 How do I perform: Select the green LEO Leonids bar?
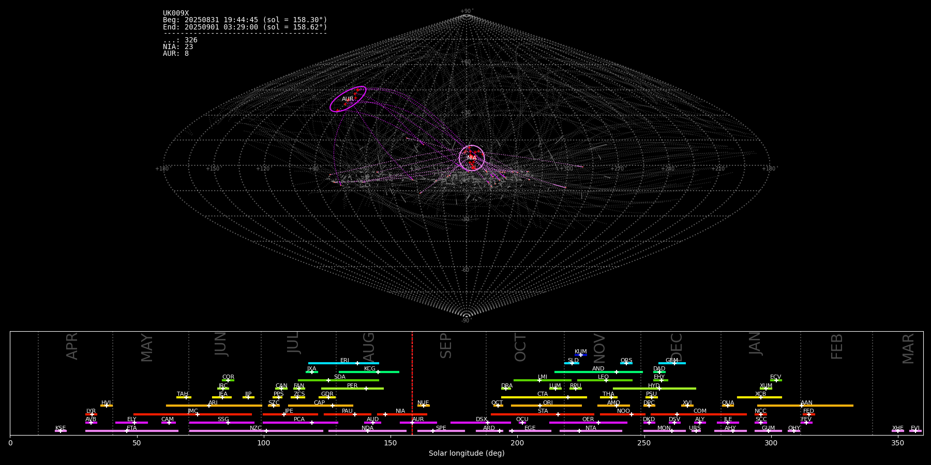click(x=605, y=380)
